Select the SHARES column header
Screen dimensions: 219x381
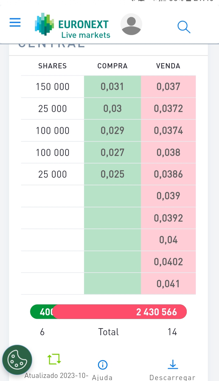point(52,66)
